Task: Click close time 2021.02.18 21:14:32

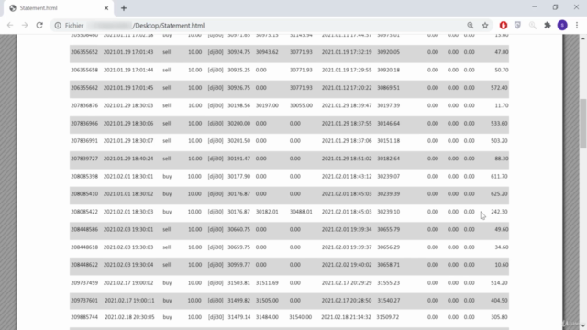Action: pyautogui.click(x=347, y=317)
